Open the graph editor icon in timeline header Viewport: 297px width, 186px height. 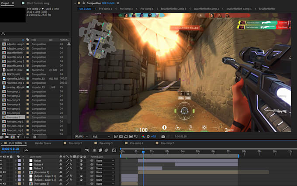point(114,150)
